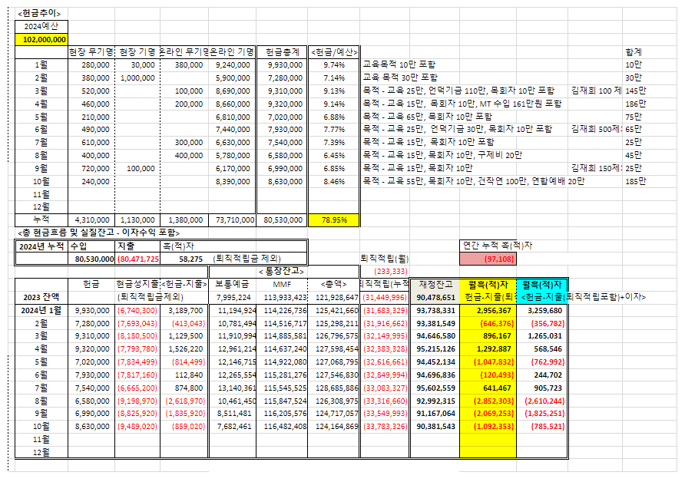Click the cyan 월흑(적)자 header cell
This screenshot has height=482, width=685.
click(542, 285)
